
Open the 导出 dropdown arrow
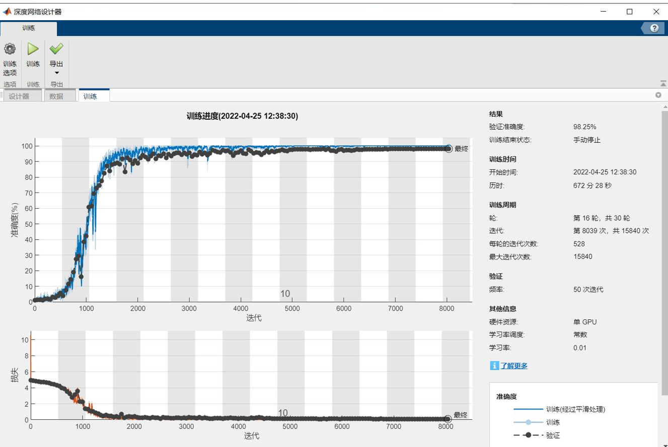pyautogui.click(x=56, y=72)
